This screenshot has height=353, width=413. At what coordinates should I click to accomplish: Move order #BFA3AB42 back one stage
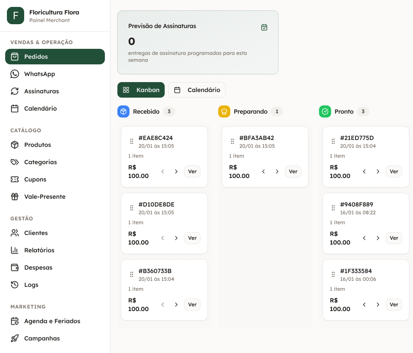coord(263,172)
